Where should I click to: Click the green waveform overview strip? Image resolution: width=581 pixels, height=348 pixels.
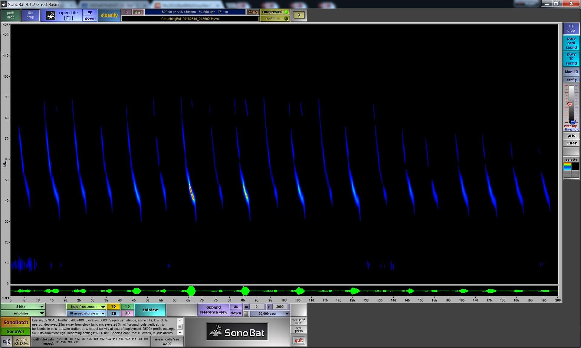coord(284,291)
